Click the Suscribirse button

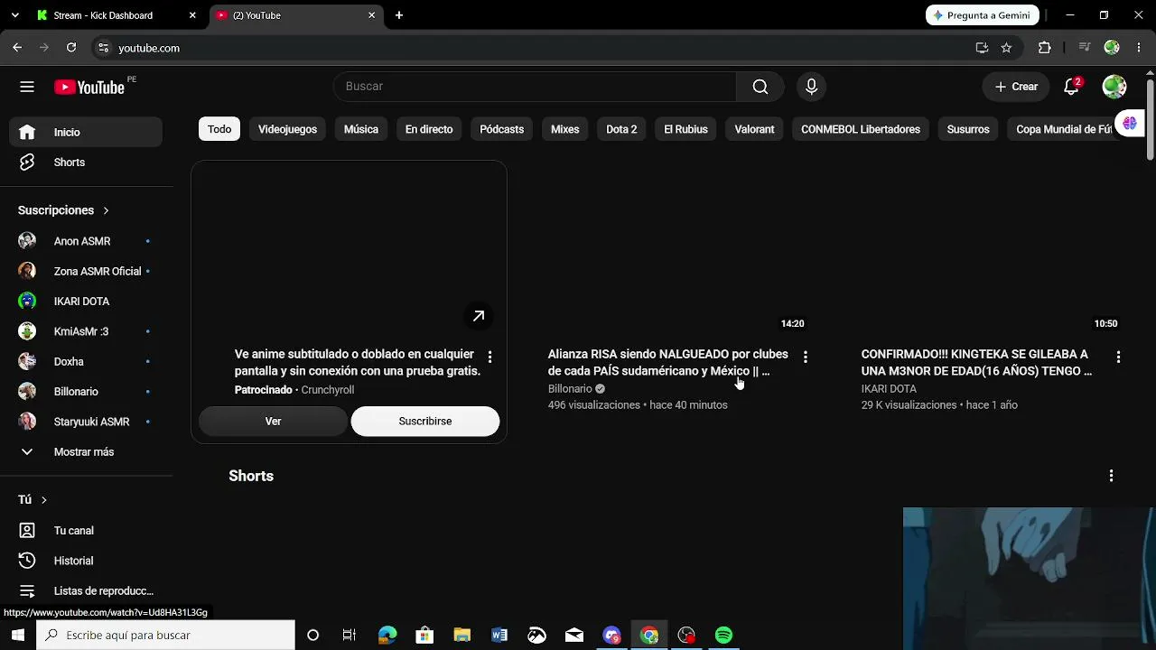(425, 422)
